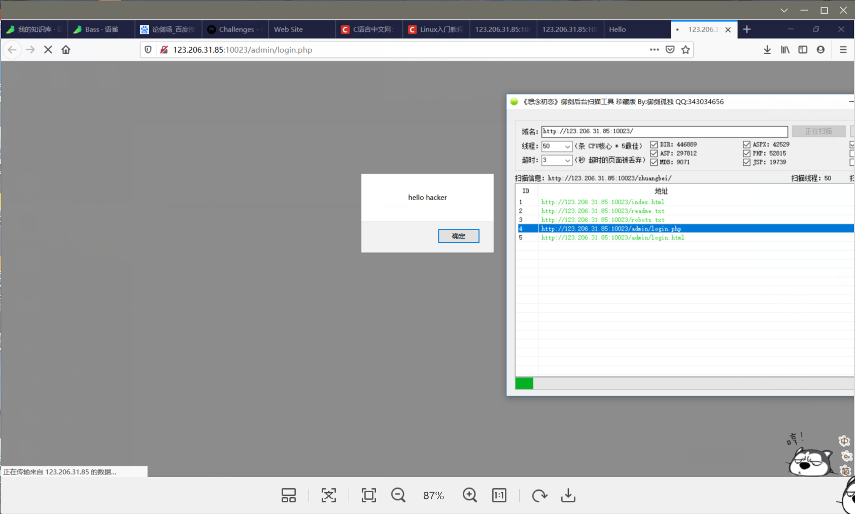Click the ID column header

tap(526, 191)
